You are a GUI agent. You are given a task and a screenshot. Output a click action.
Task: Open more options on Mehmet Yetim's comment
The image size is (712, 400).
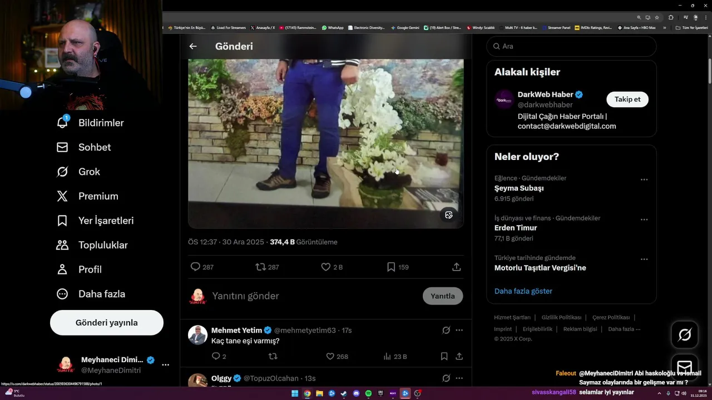coord(459,330)
